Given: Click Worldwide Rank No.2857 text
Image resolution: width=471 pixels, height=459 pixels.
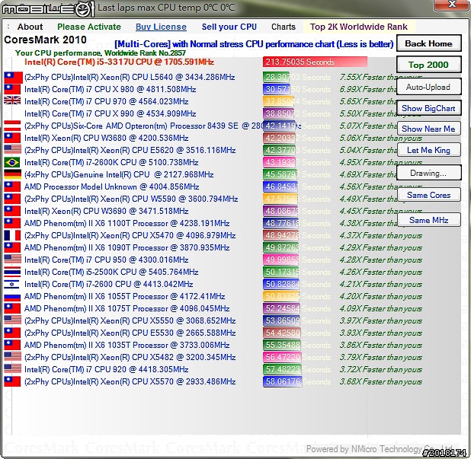Looking at the screenshot, I should click(x=145, y=53).
